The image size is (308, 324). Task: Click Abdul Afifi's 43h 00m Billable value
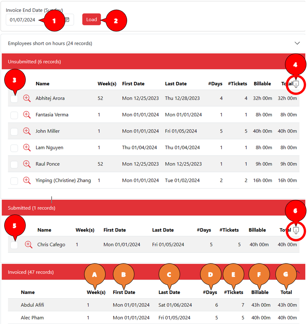[261, 305]
